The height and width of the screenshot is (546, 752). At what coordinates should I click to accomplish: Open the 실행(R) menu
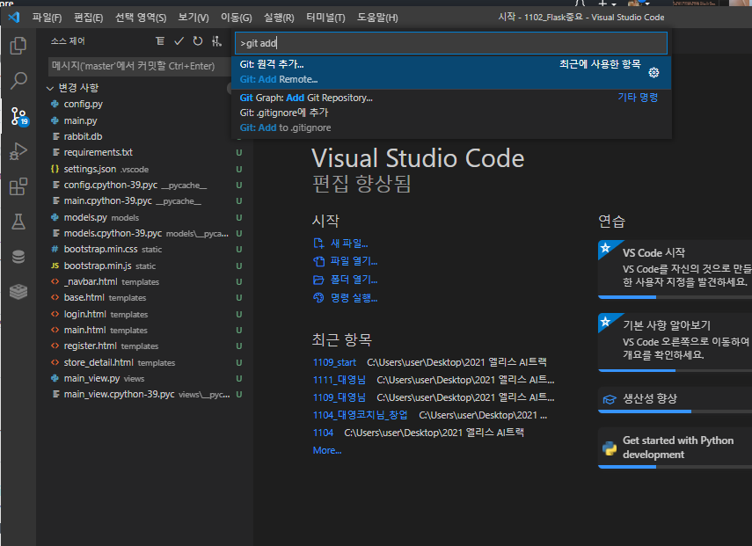point(279,18)
